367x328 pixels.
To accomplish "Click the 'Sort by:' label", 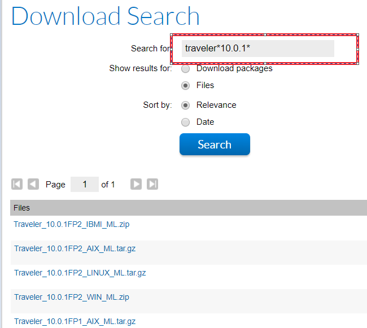I will (x=158, y=105).
